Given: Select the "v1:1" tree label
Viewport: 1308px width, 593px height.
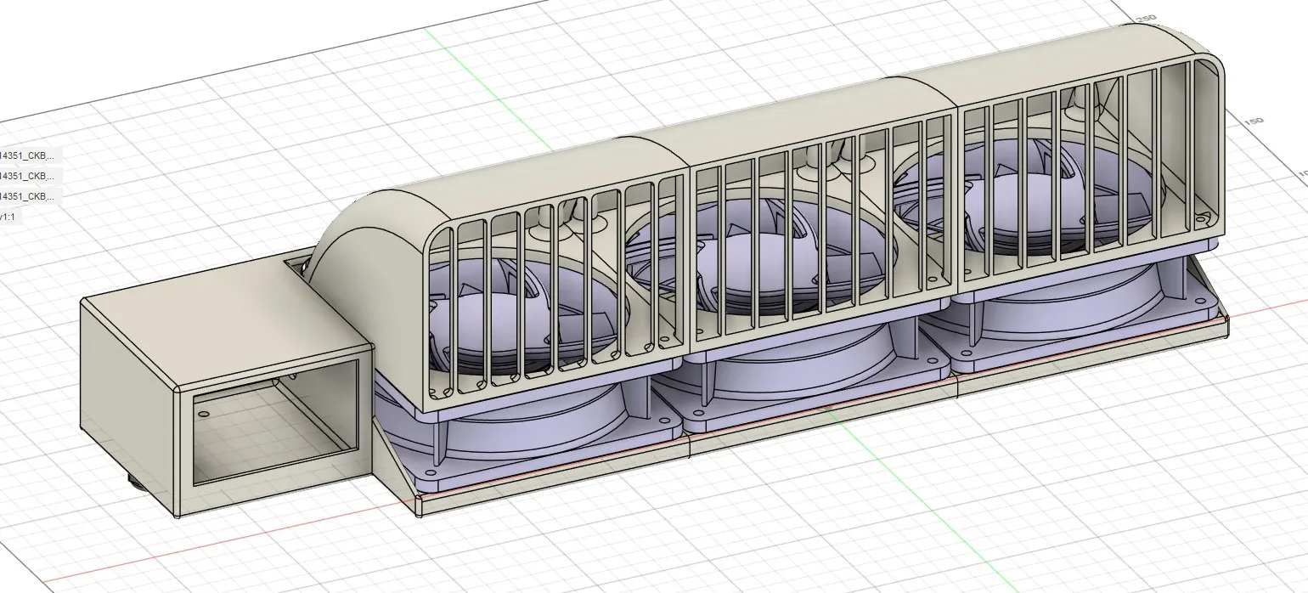Looking at the screenshot, I should (x=8, y=217).
